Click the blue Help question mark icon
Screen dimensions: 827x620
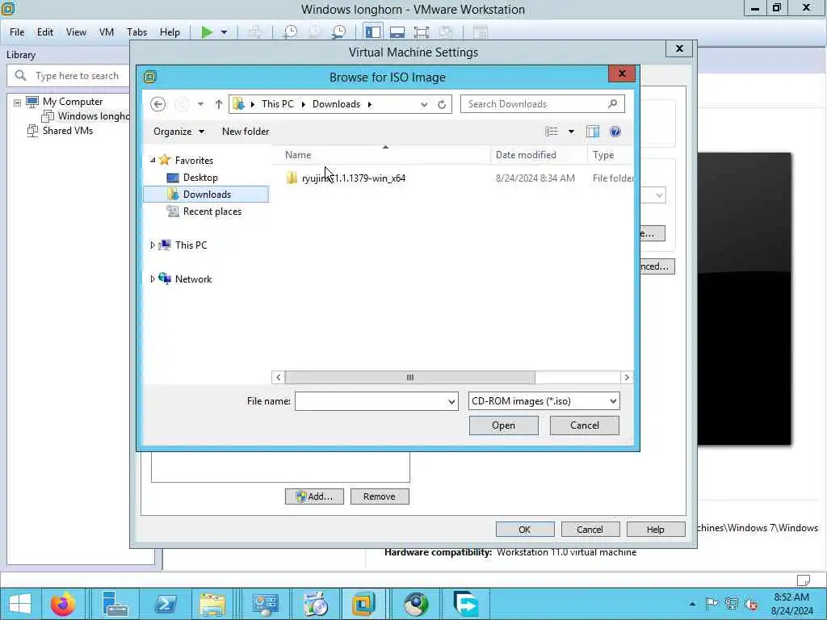tap(615, 132)
